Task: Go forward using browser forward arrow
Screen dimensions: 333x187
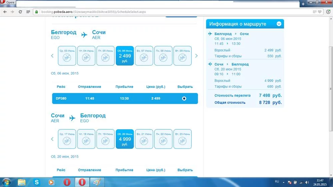Action: pyautogui.click(x=13, y=12)
